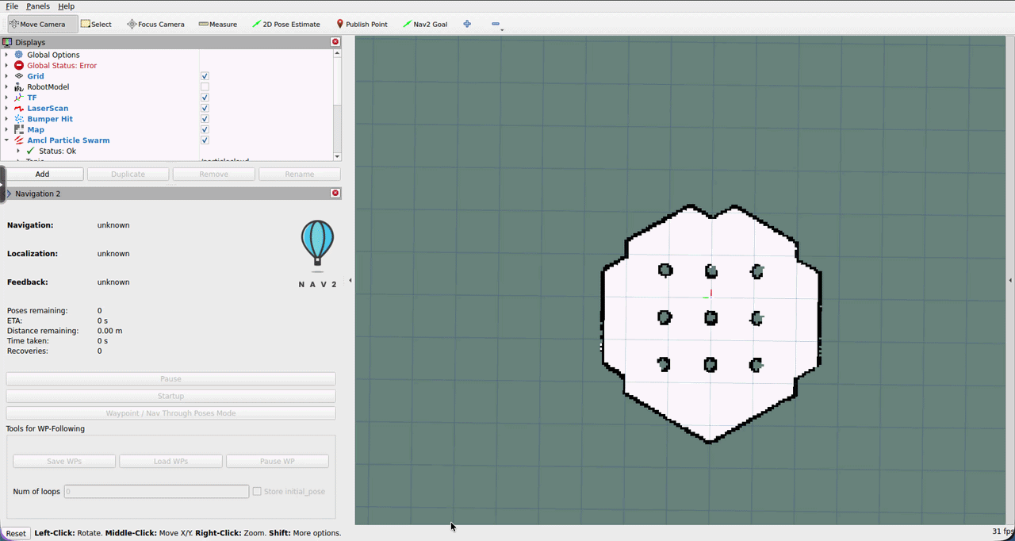Image resolution: width=1015 pixels, height=541 pixels.
Task: Click the minus remove-tool icon in toolbar
Action: 496,24
